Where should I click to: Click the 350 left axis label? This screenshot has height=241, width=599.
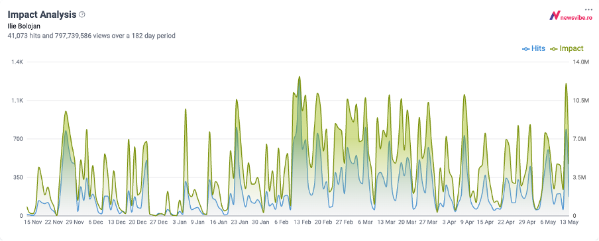(19, 177)
